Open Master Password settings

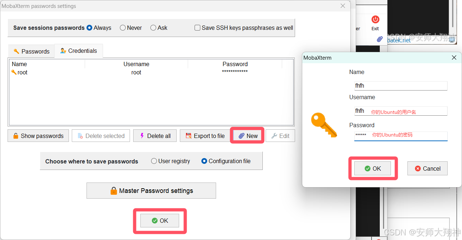coord(151,191)
